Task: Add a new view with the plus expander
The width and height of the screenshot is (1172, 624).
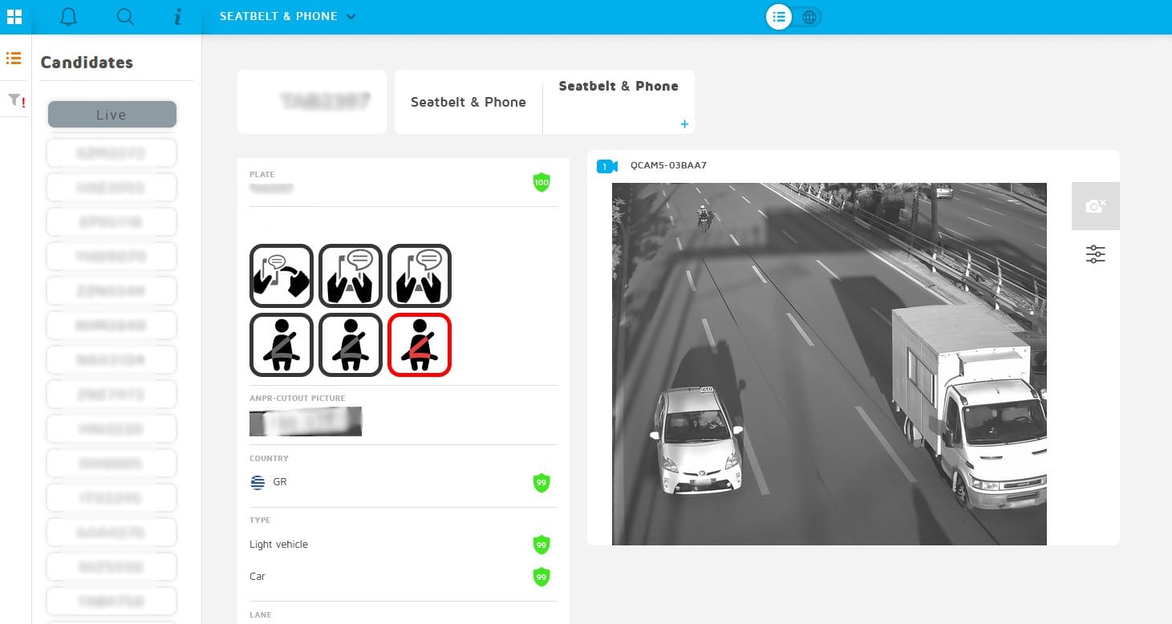Action: [x=683, y=124]
